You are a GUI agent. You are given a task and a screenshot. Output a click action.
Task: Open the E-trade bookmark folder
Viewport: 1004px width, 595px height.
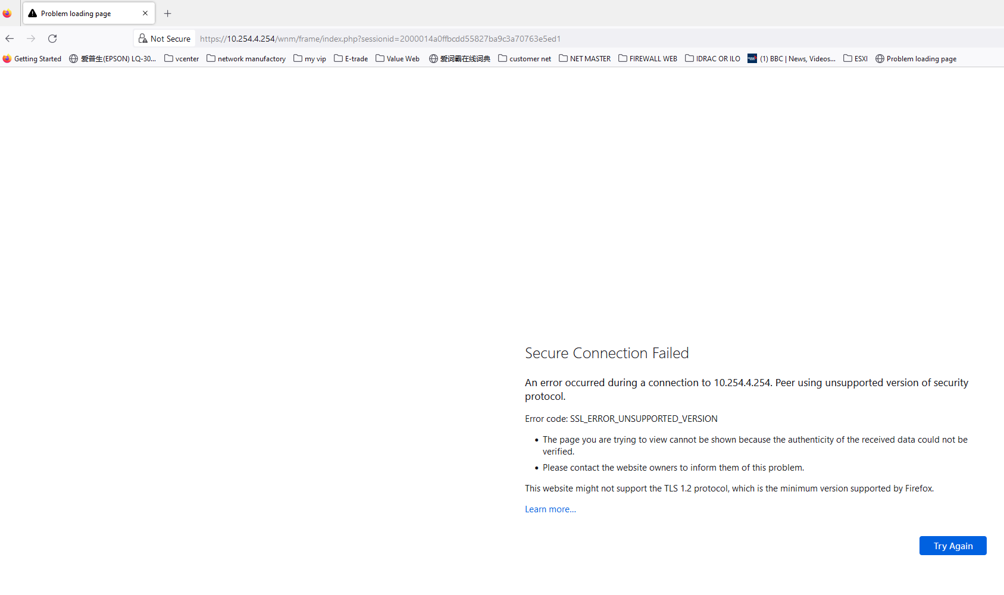(351, 59)
